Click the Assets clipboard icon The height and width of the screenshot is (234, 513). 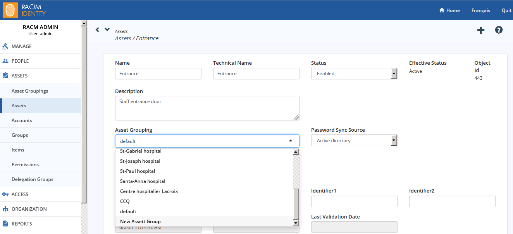tap(5, 76)
